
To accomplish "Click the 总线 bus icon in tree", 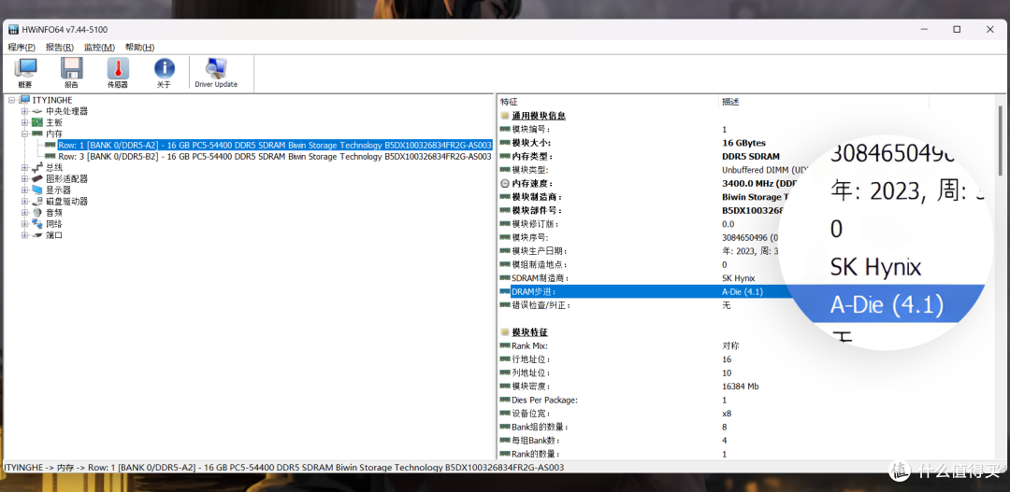I will tap(37, 167).
